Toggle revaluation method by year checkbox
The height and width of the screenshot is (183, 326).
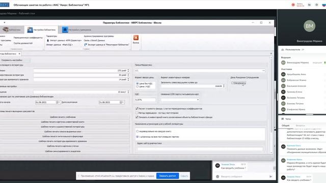(137, 113)
